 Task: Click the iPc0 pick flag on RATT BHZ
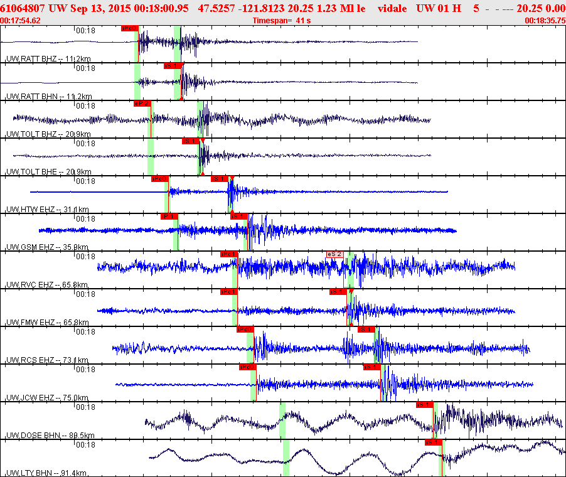(130, 28)
